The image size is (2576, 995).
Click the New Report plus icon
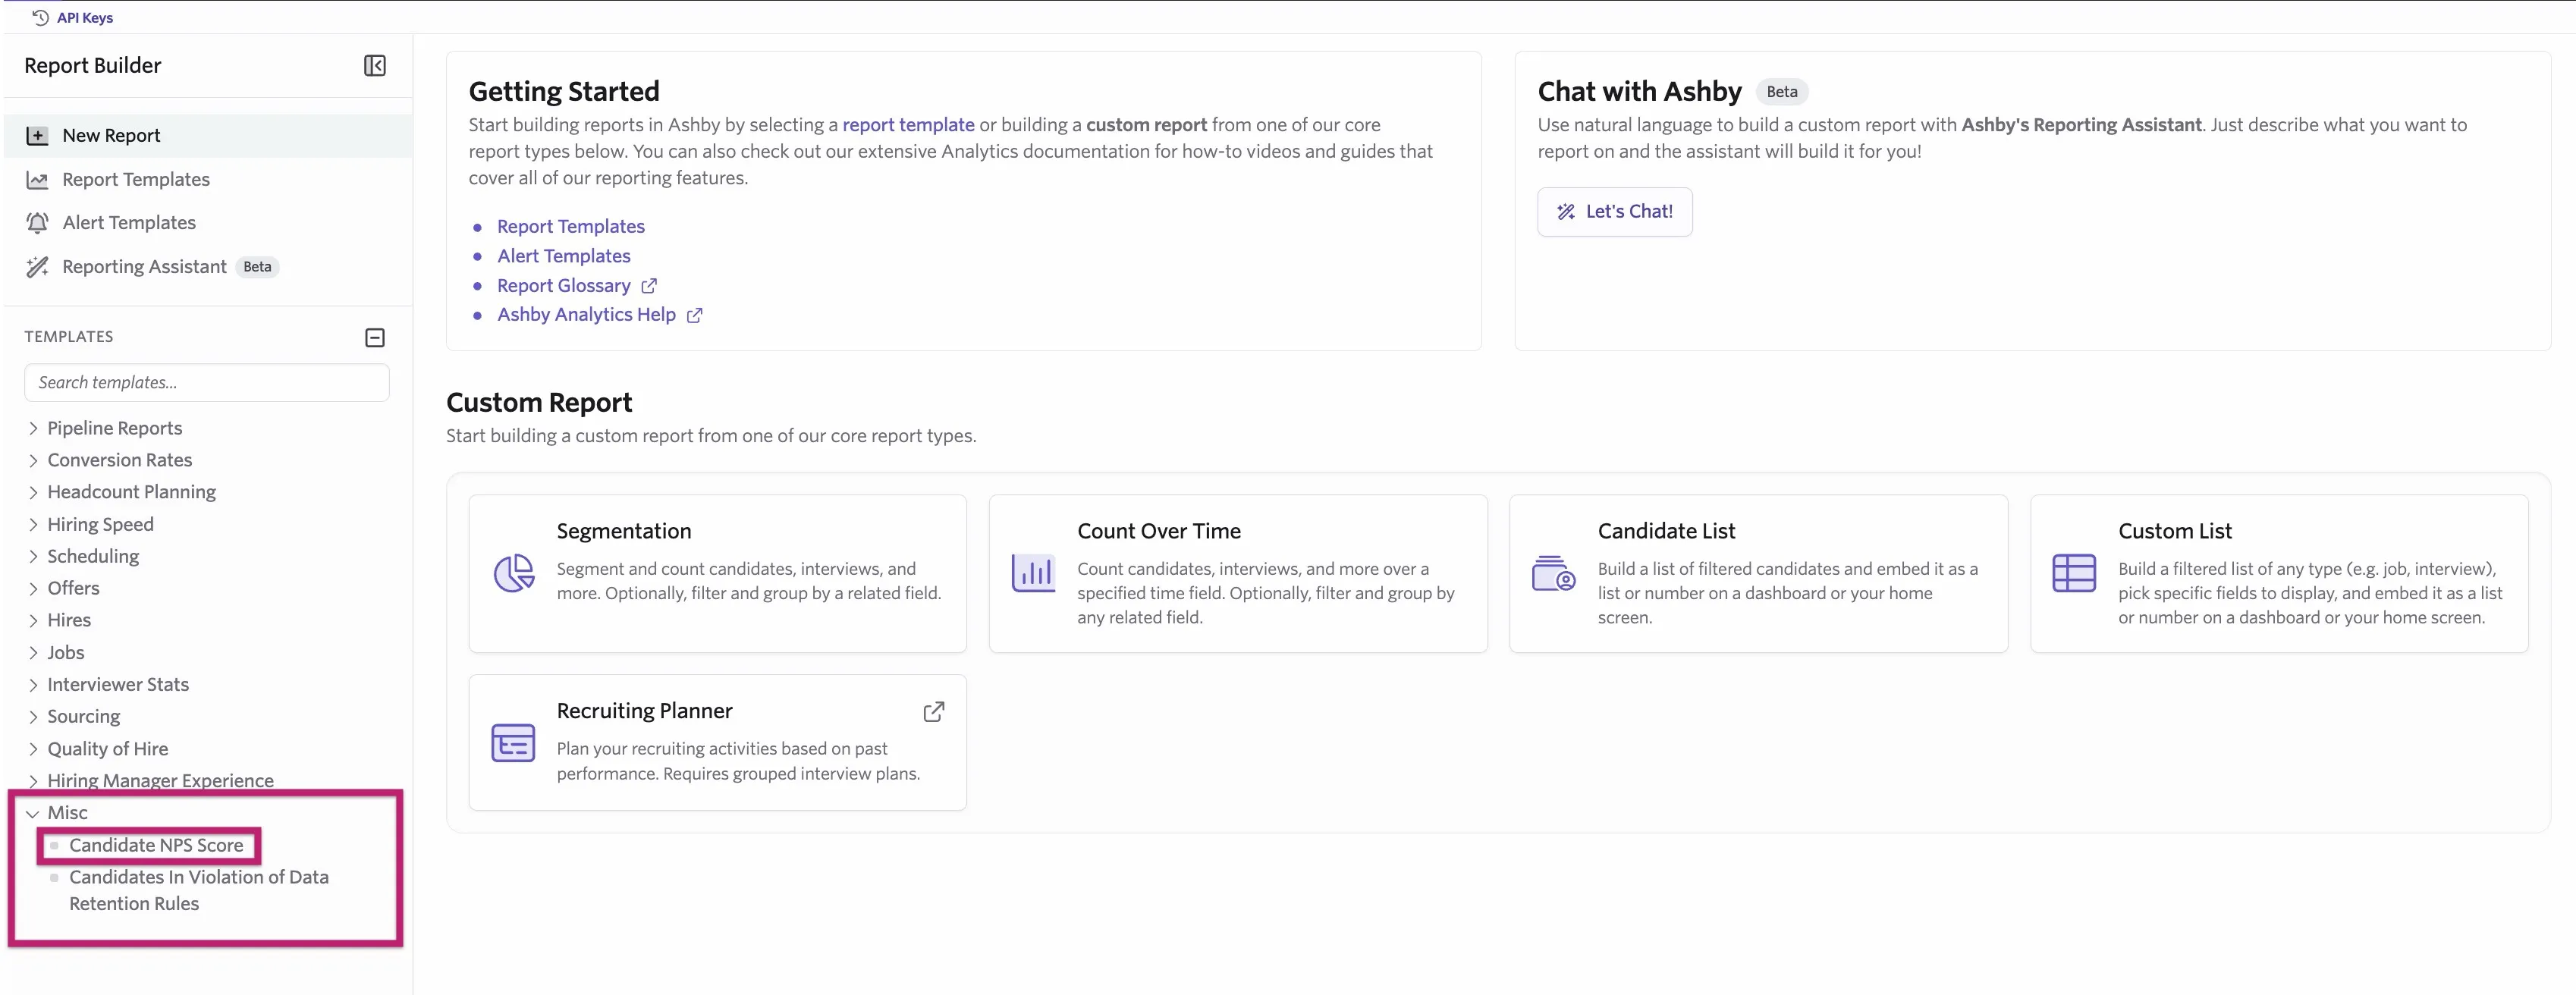[x=37, y=136]
